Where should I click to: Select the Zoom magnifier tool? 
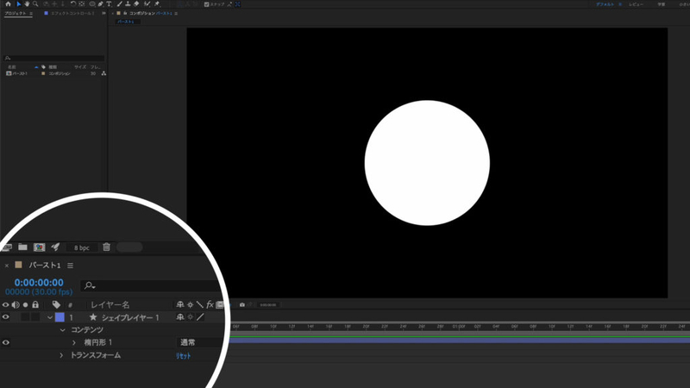pos(35,4)
